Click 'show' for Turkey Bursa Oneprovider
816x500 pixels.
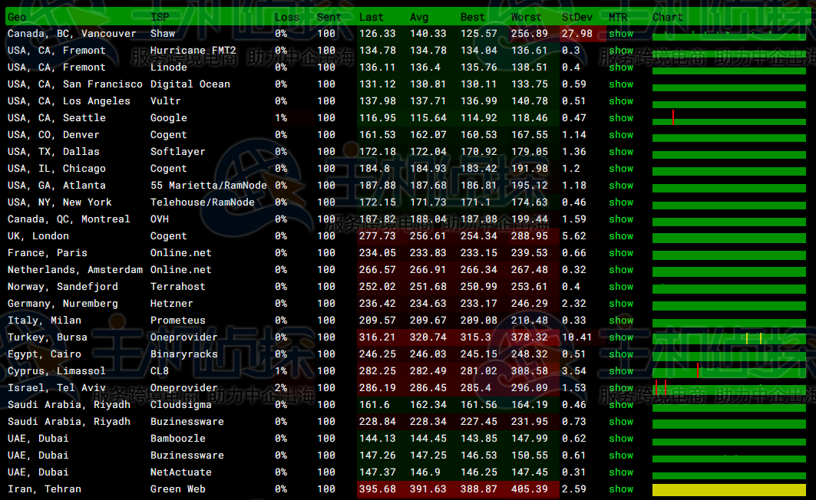coord(621,337)
